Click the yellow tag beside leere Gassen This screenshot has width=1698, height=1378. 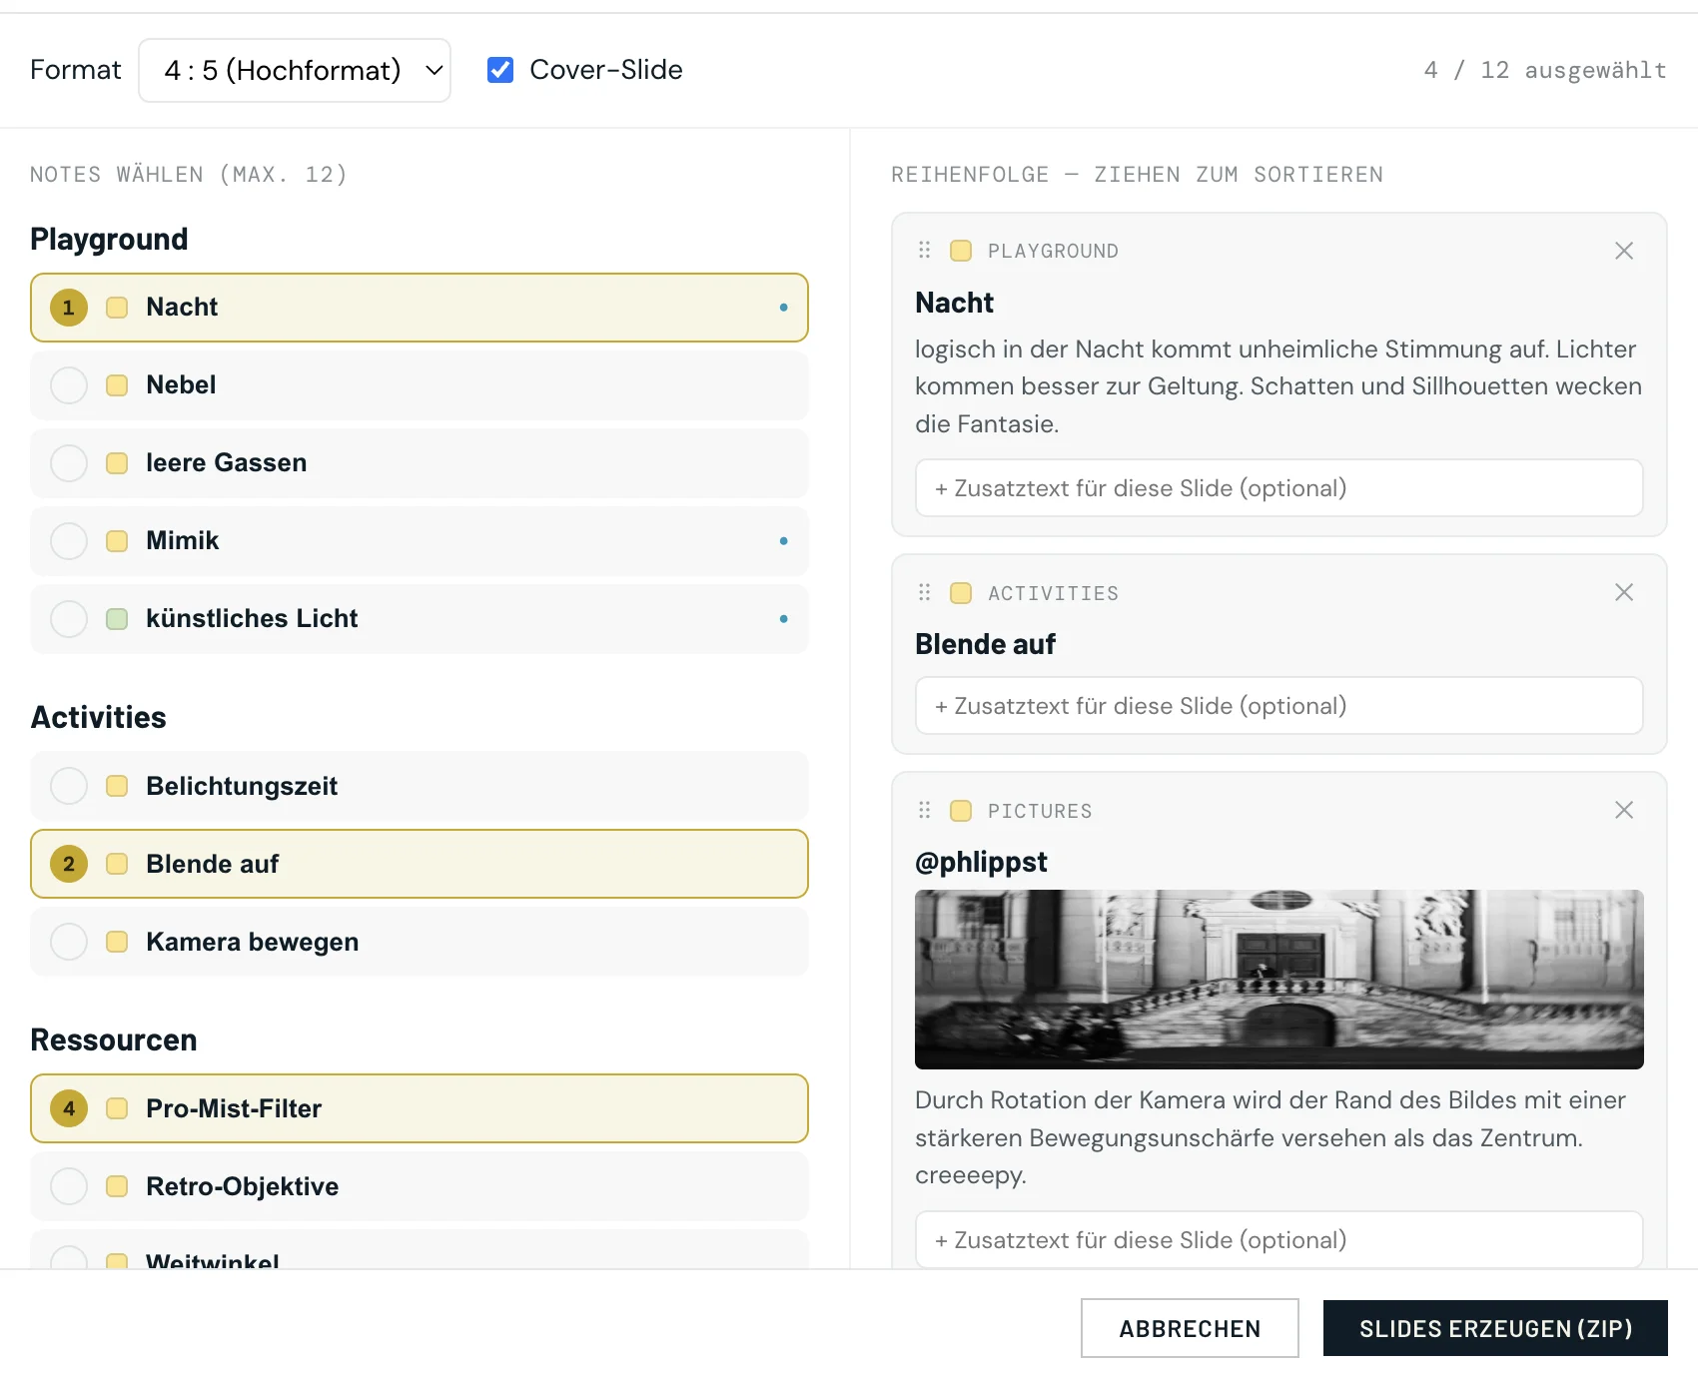[117, 463]
